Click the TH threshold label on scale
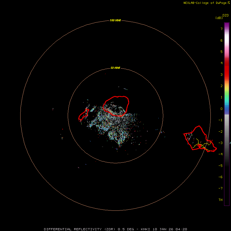Viewport: 231px width, 231px height. click(220, 200)
